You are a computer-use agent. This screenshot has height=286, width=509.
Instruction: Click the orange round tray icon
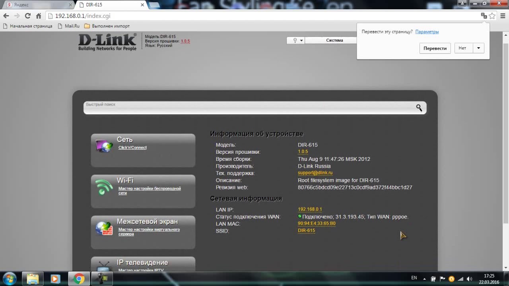point(451,279)
